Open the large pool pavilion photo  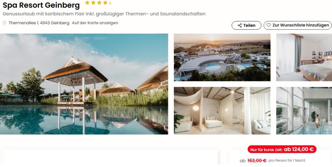pyautogui.click(x=84, y=84)
